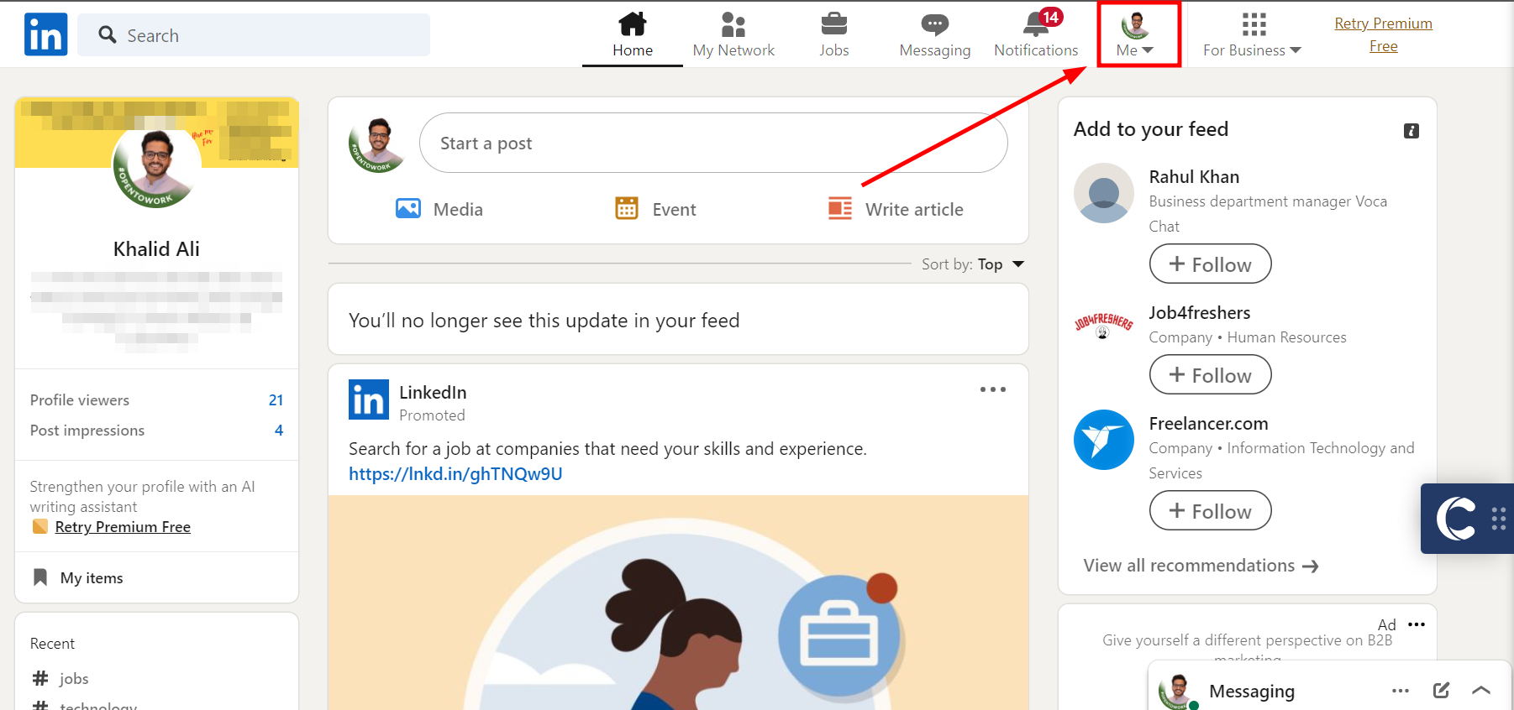Viewport: 1514px width, 710px height.
Task: Click the sidebar profile photo
Action: 156,164
